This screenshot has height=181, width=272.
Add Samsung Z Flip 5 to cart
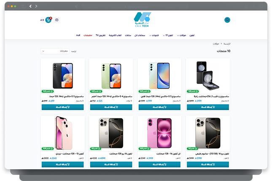click(x=208, y=107)
